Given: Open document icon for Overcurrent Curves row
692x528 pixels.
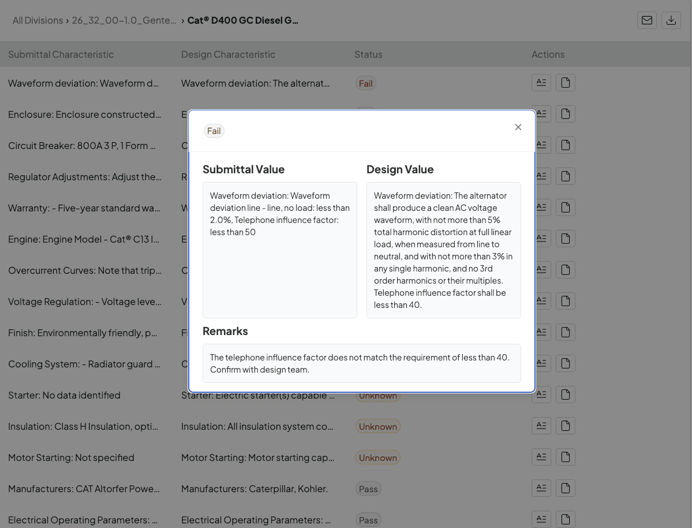Looking at the screenshot, I should pyautogui.click(x=566, y=270).
